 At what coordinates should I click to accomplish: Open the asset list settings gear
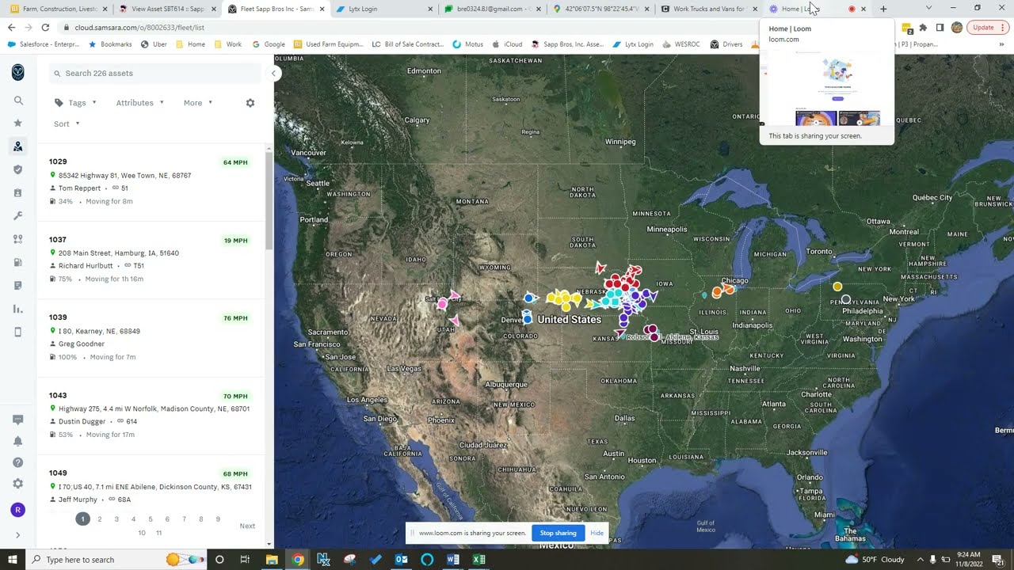pos(250,103)
